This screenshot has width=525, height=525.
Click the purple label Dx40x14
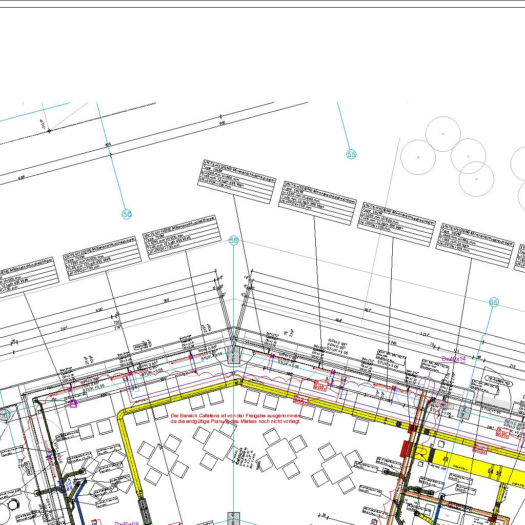point(454,359)
